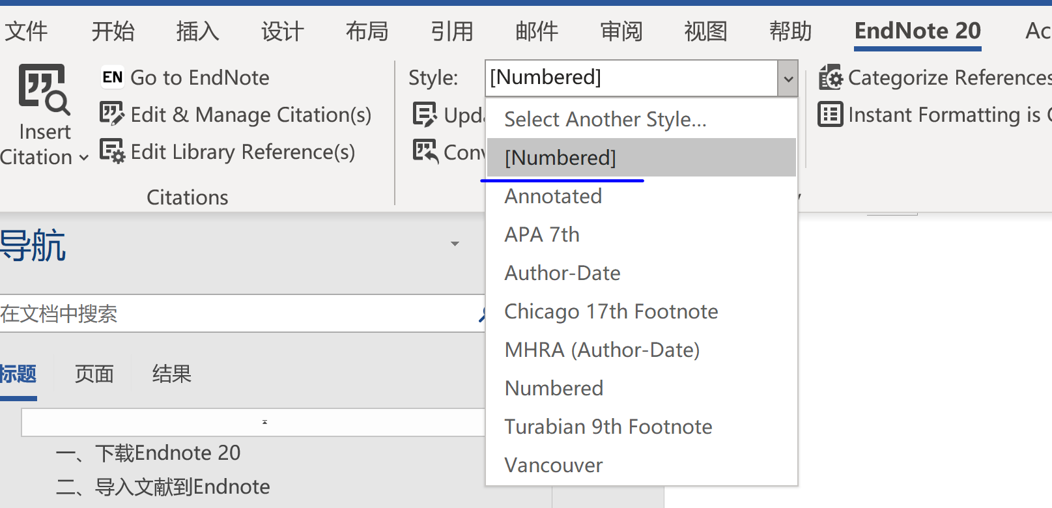Open the 插入 ribbon tab
Screen dimensions: 1052x508
point(197,31)
